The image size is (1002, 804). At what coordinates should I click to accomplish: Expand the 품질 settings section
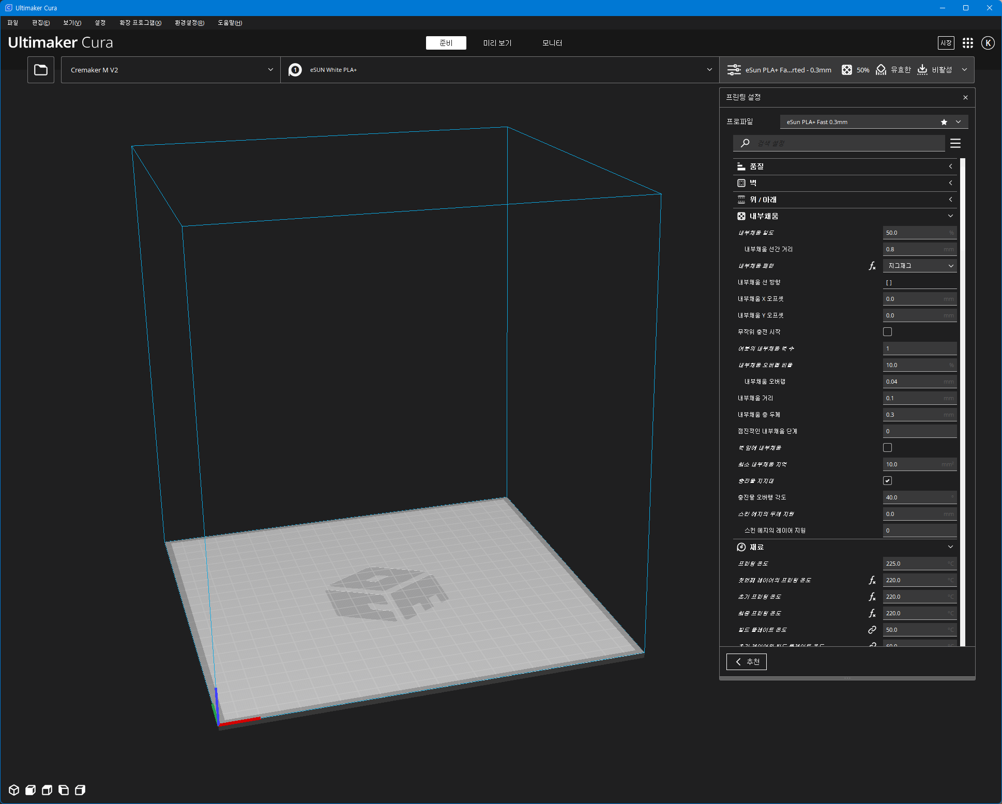tap(846, 166)
